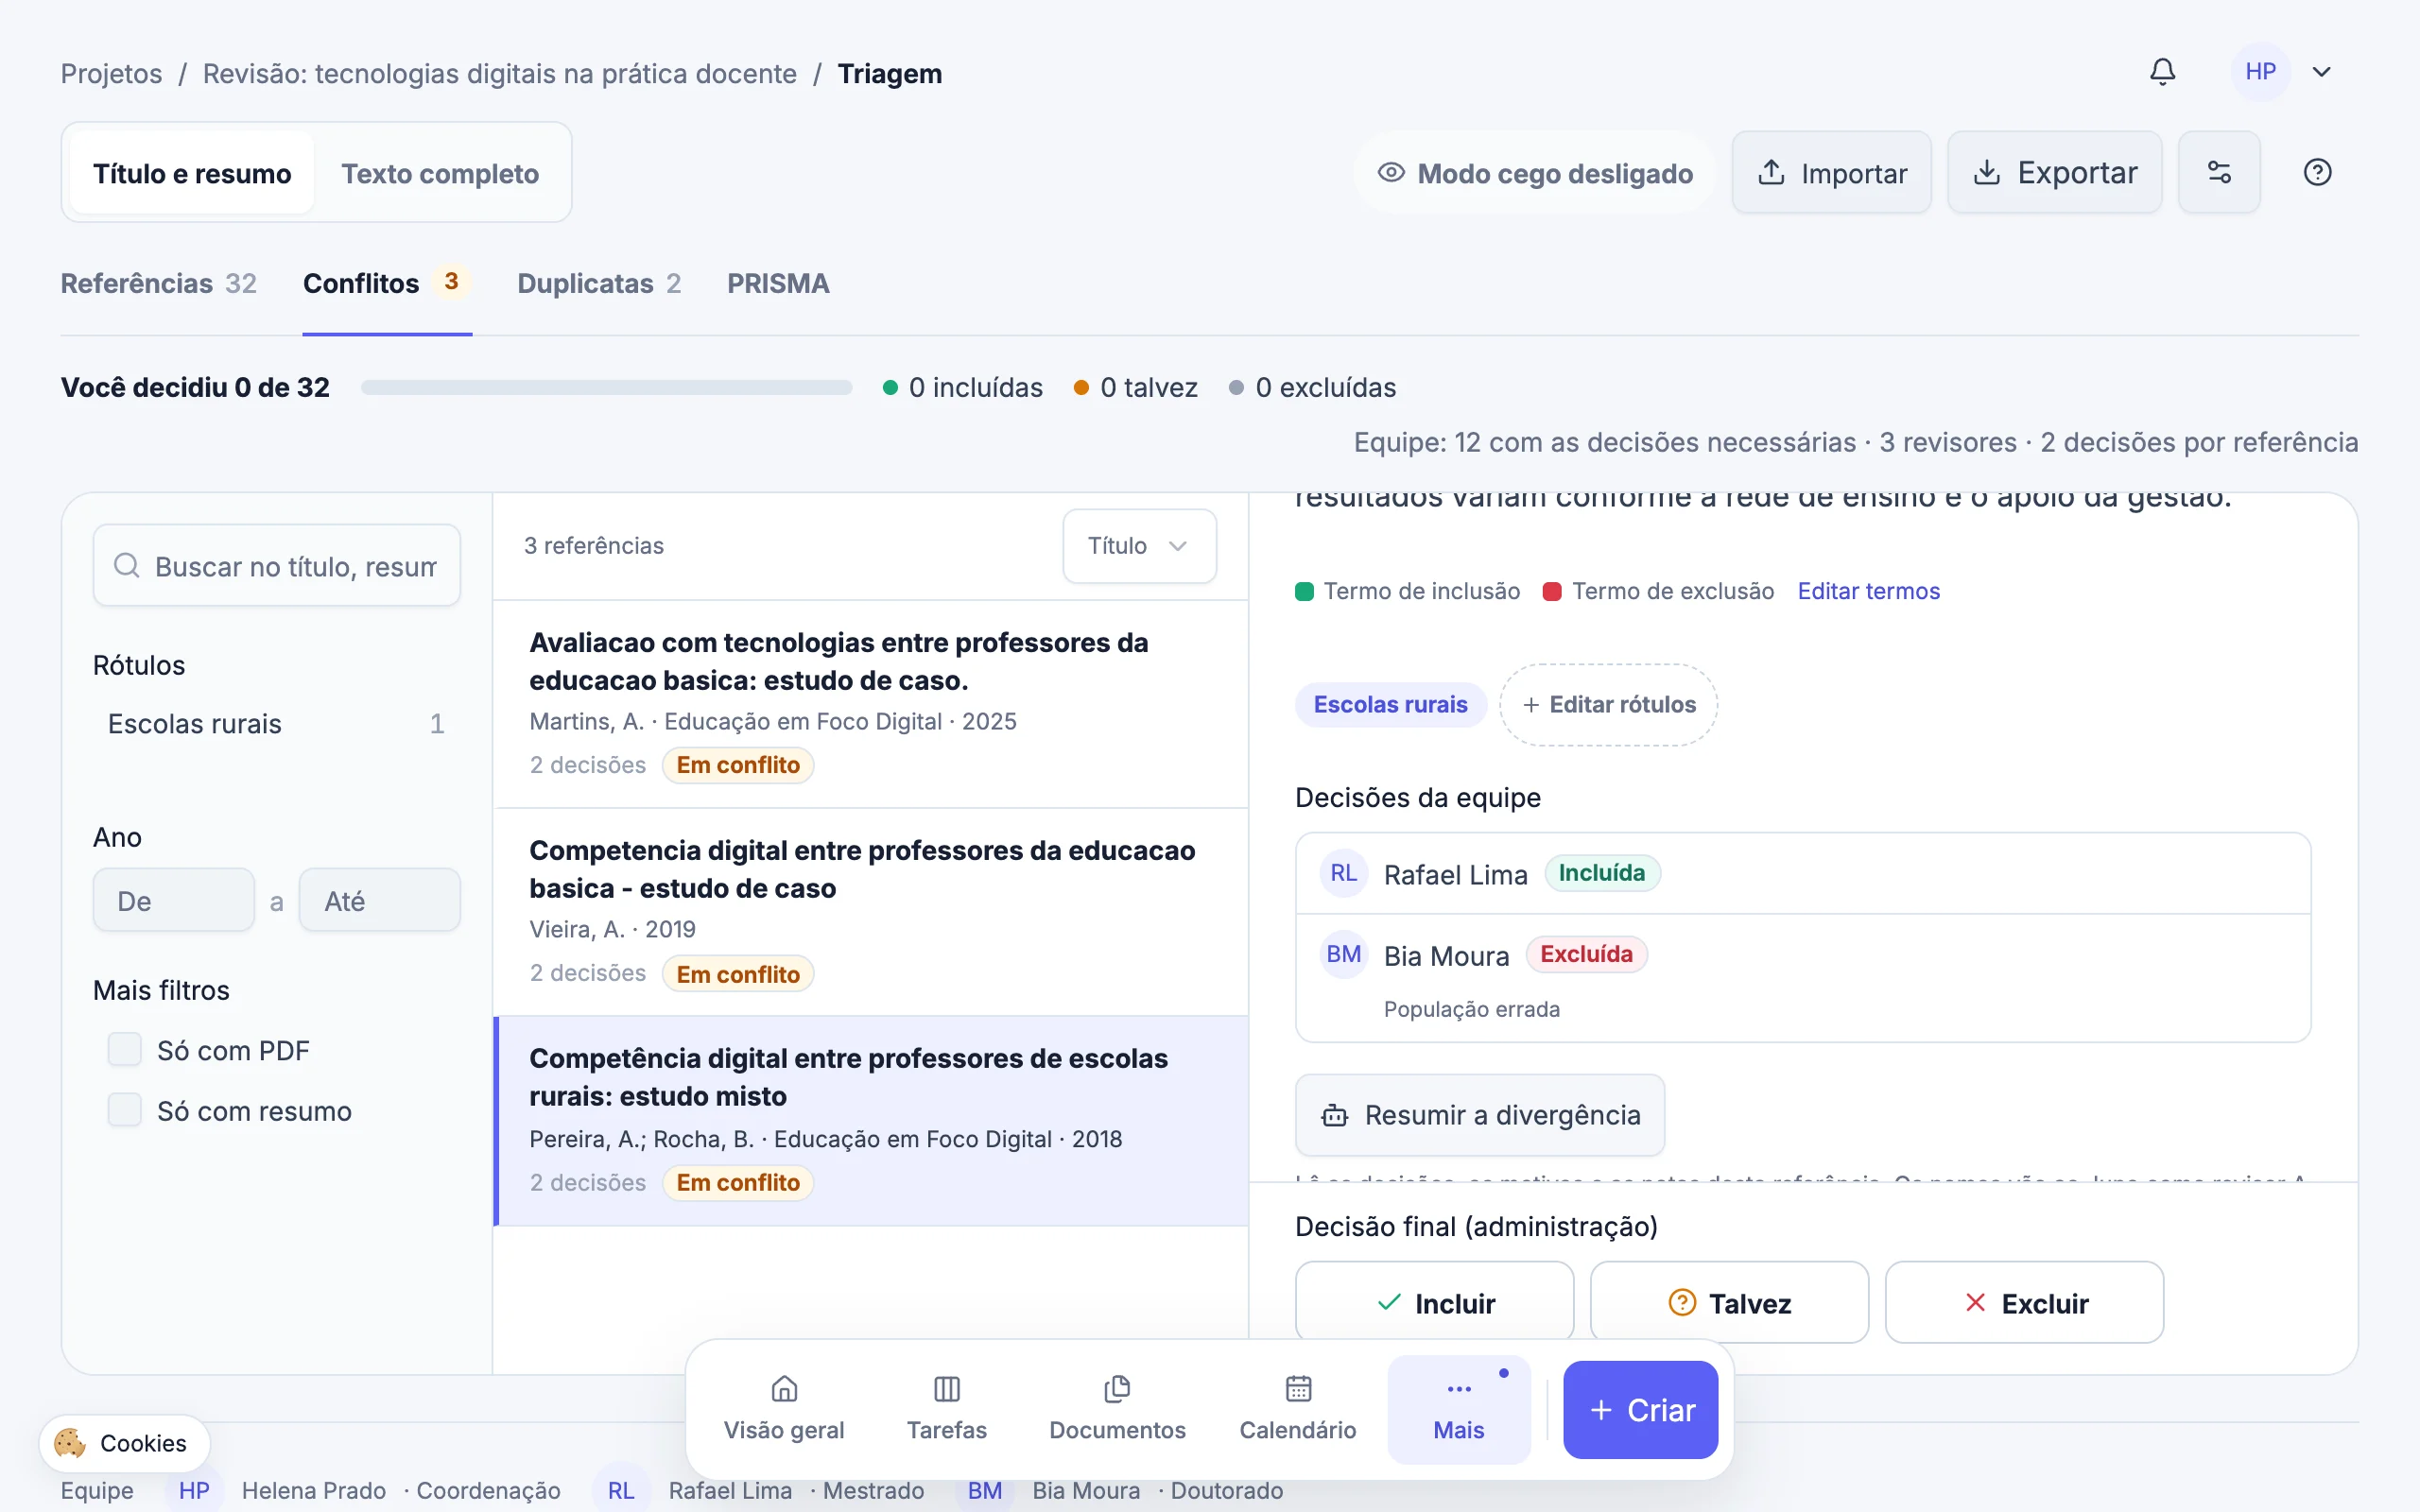Click the Criar button

pyautogui.click(x=1641, y=1409)
